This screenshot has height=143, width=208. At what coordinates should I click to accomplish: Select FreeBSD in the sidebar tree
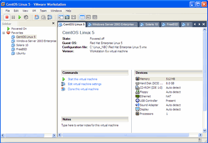pyautogui.click(x=21, y=49)
